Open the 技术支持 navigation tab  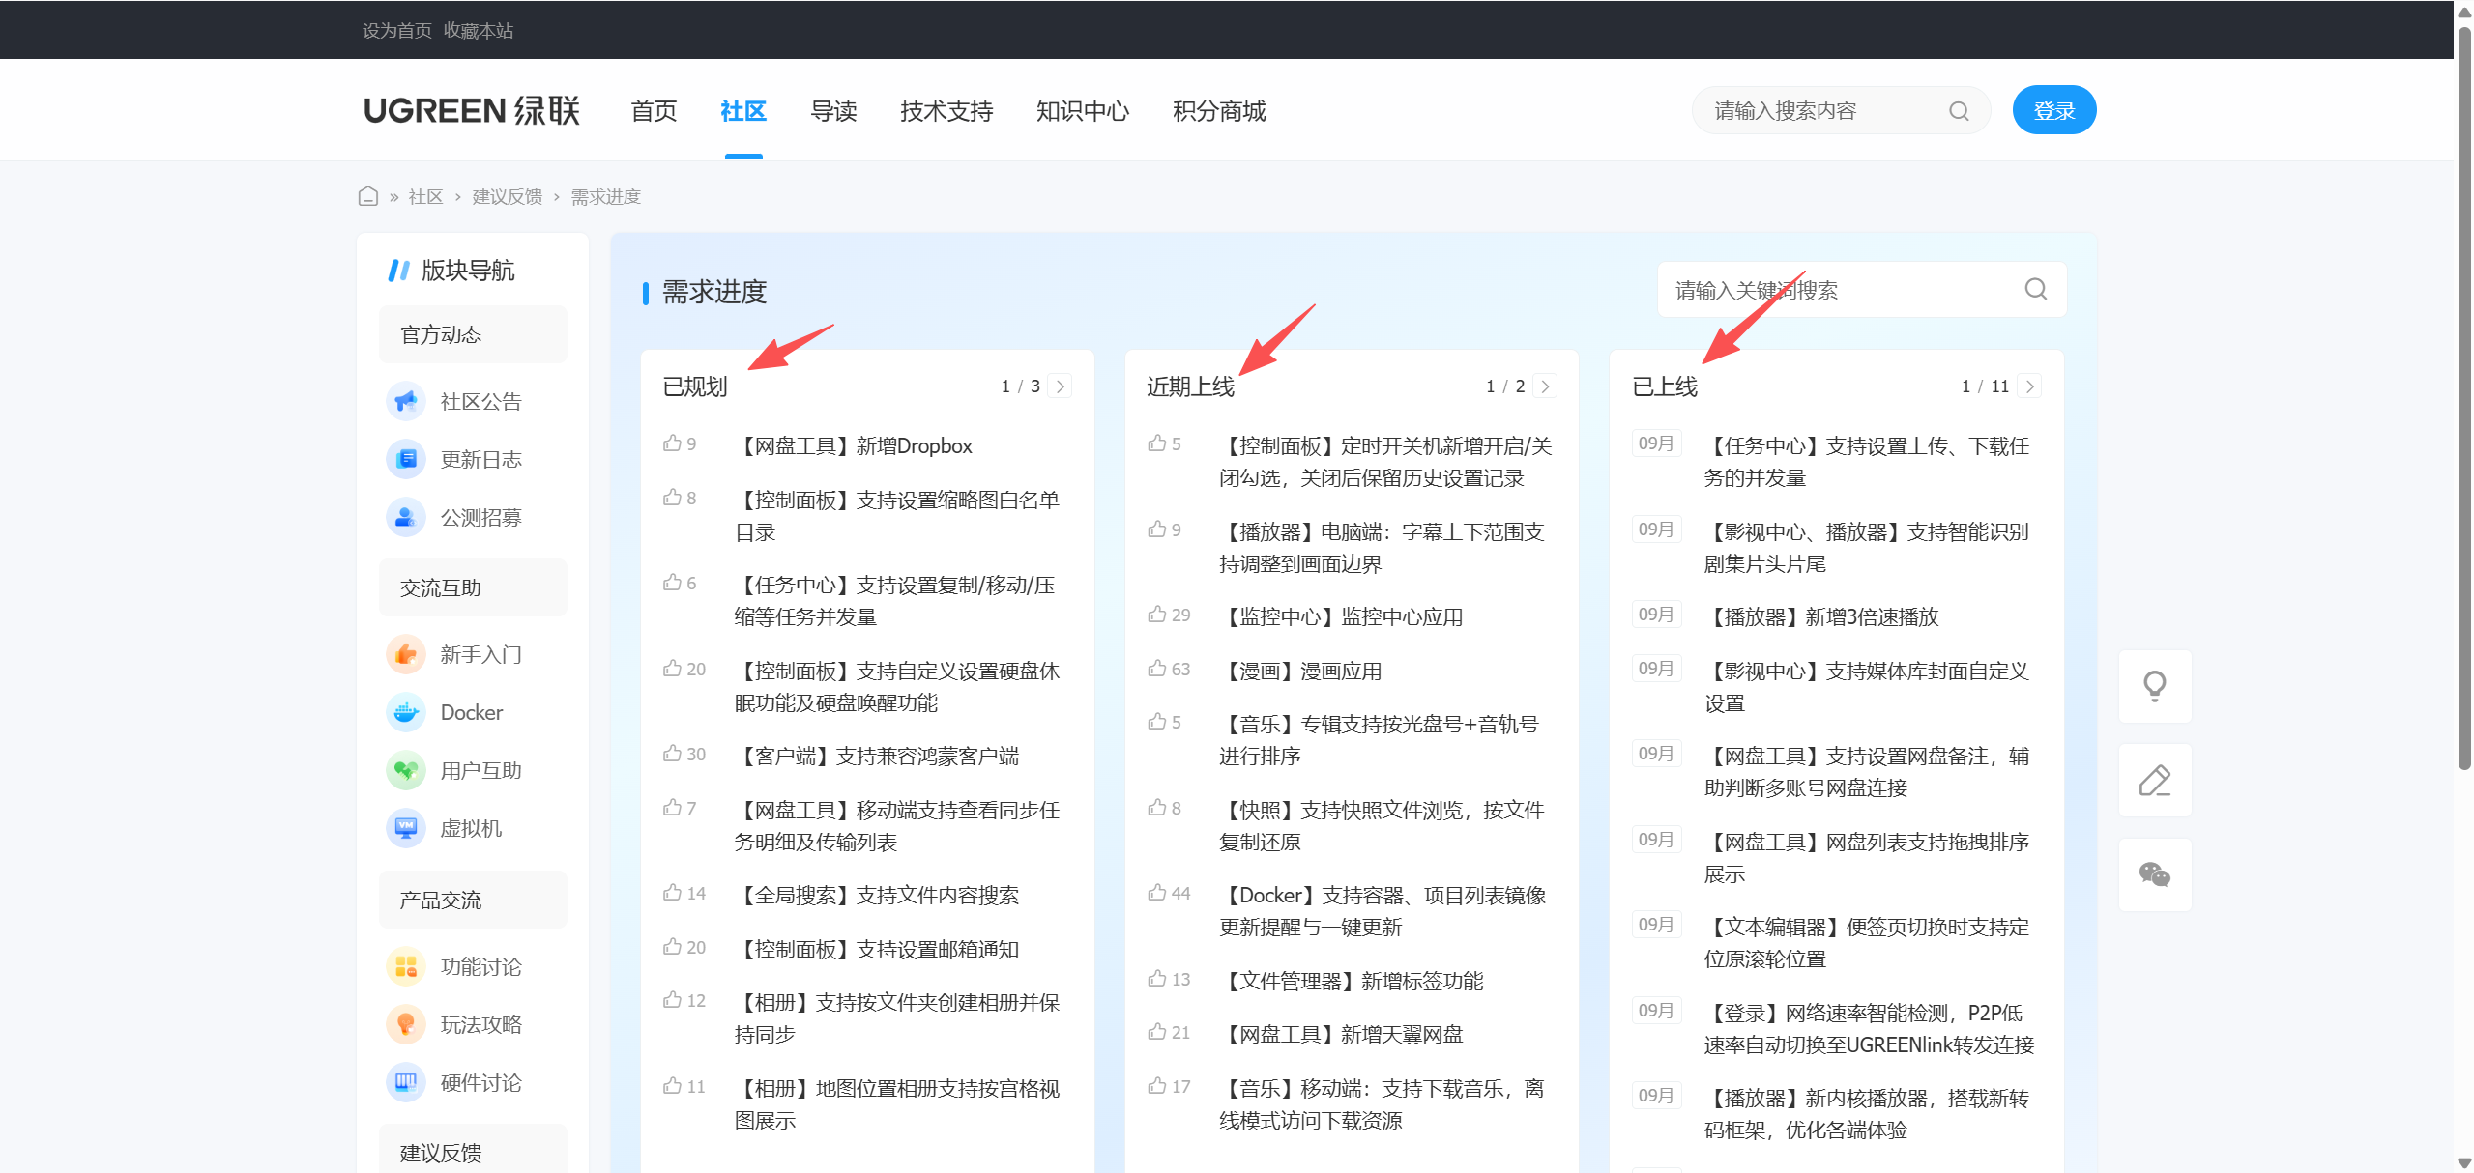click(946, 111)
